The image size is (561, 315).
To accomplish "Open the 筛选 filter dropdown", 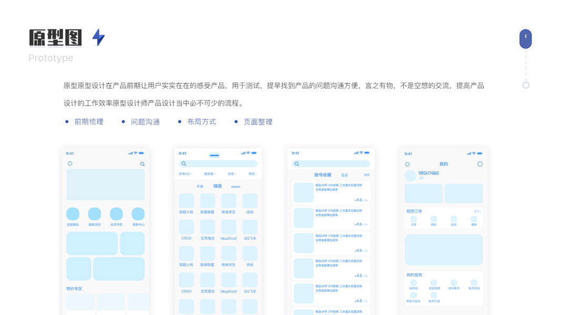I will [x=252, y=174].
